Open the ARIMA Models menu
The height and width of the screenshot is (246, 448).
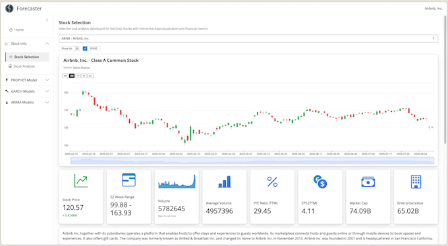27,103
